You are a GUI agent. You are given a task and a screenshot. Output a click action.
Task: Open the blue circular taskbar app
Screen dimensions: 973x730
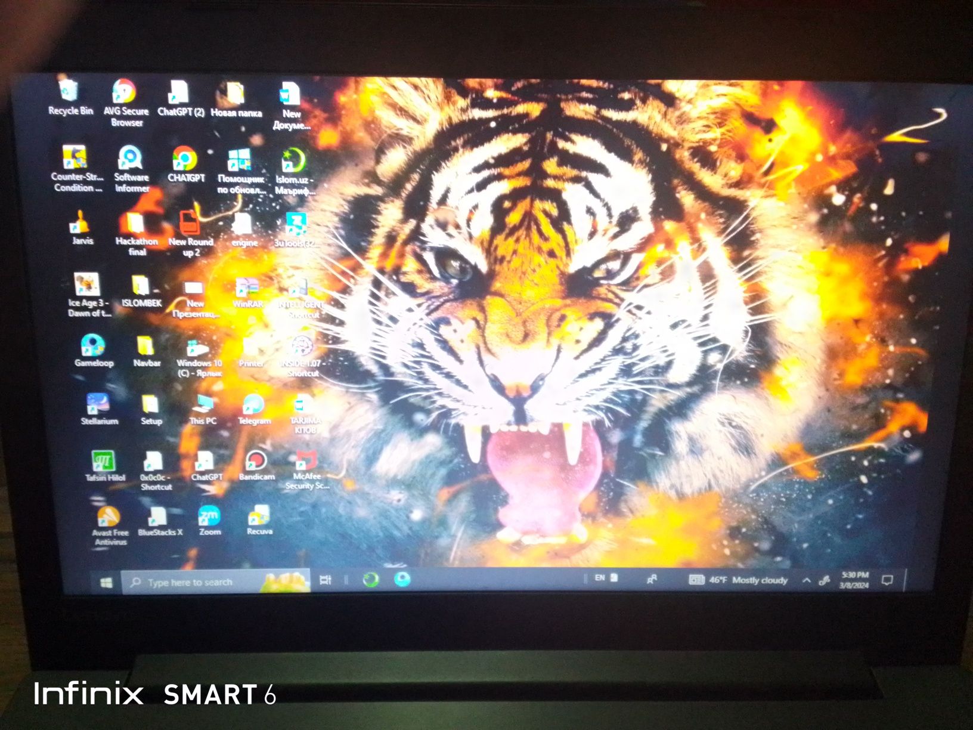(x=402, y=579)
